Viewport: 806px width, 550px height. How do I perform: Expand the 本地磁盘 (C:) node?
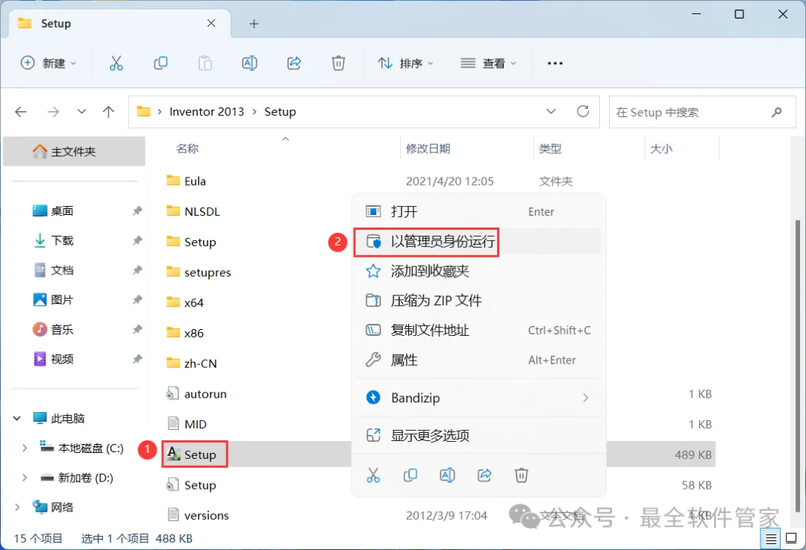pyautogui.click(x=24, y=449)
